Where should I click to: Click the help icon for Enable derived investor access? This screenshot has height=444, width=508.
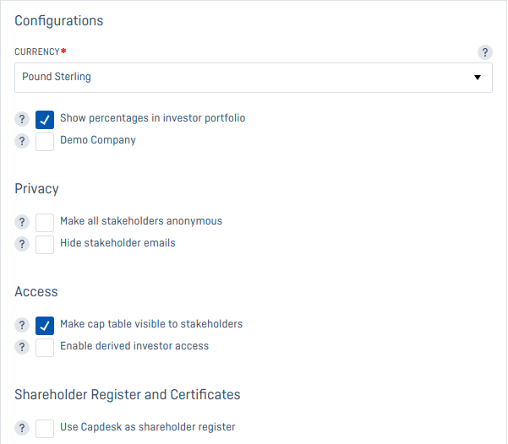pyautogui.click(x=22, y=347)
